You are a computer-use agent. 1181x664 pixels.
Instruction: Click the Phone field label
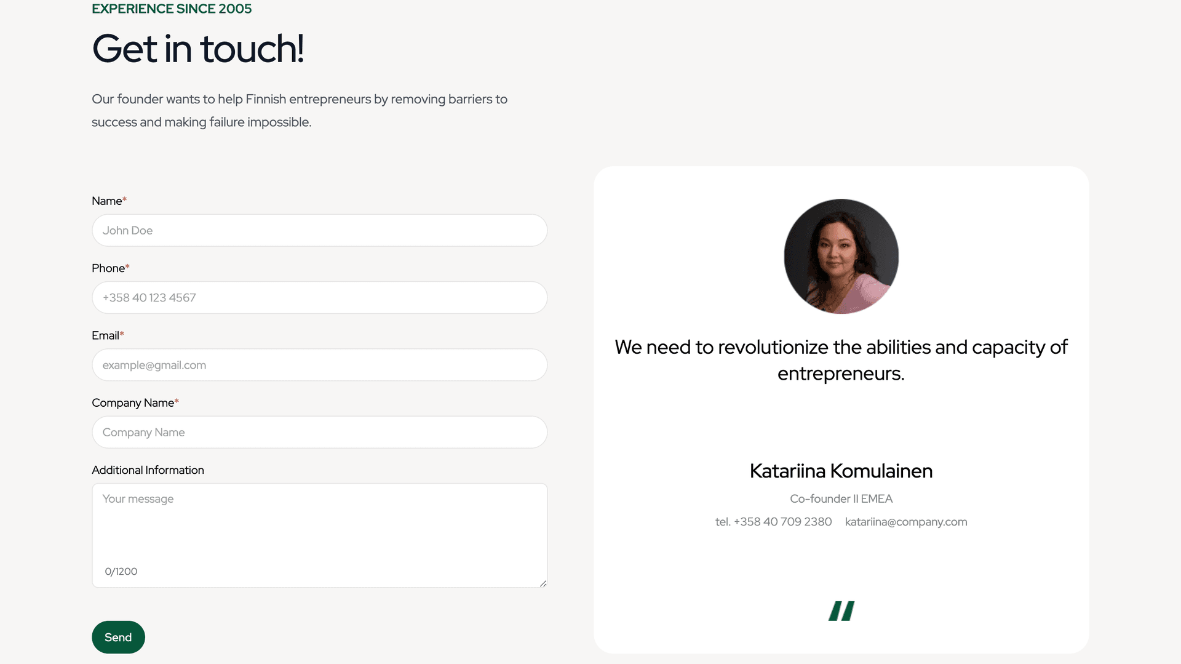(x=108, y=268)
